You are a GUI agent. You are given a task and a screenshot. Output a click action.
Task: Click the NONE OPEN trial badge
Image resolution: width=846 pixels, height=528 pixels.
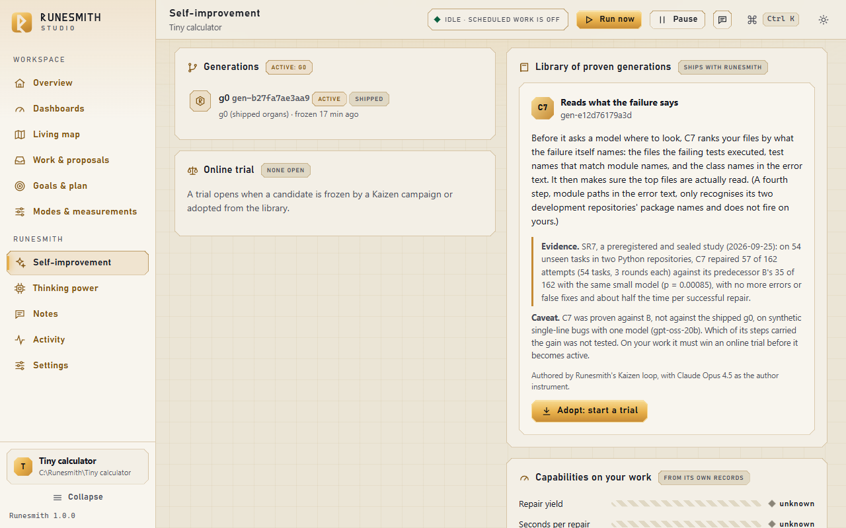(286, 170)
